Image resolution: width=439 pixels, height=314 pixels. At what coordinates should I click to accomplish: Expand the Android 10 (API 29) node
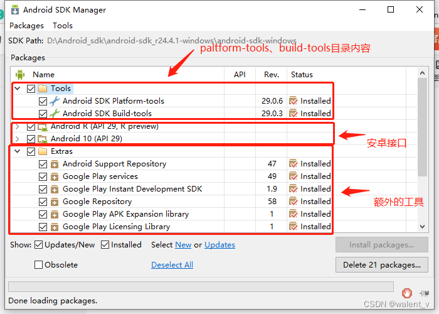click(x=18, y=139)
